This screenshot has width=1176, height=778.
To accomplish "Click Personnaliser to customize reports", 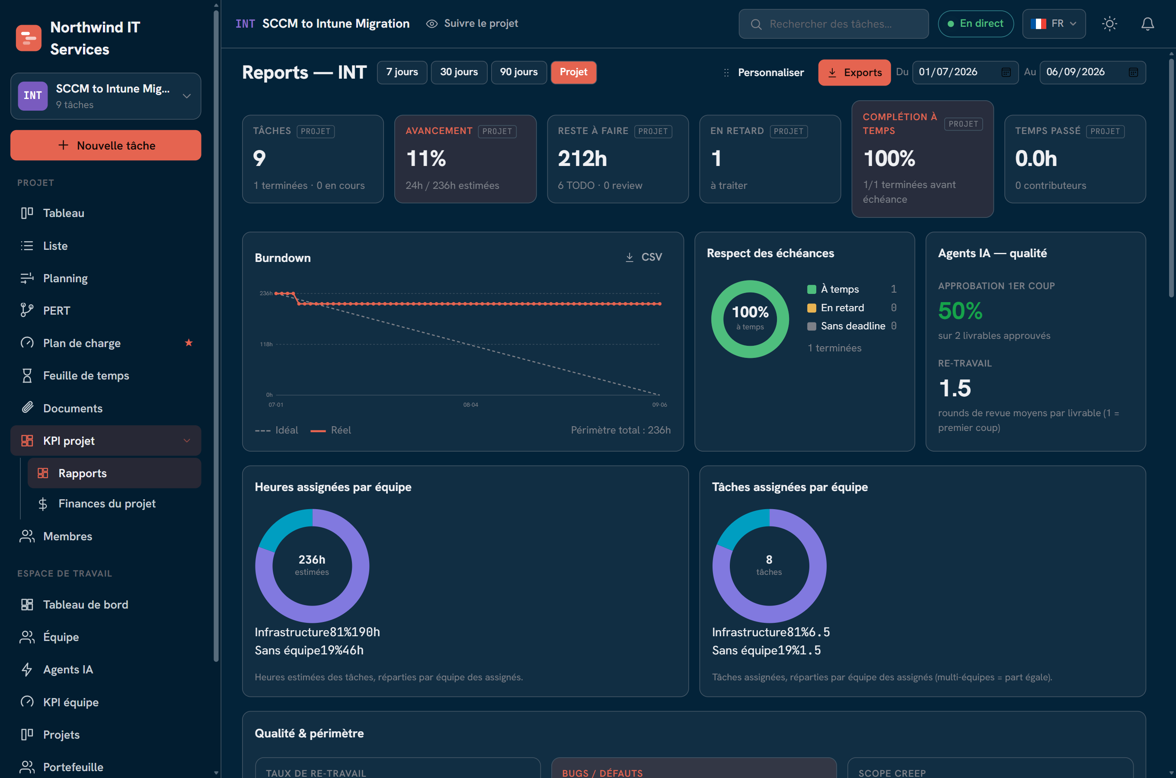I will [764, 73].
